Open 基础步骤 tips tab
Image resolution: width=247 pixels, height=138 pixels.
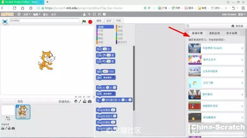coord(197,33)
